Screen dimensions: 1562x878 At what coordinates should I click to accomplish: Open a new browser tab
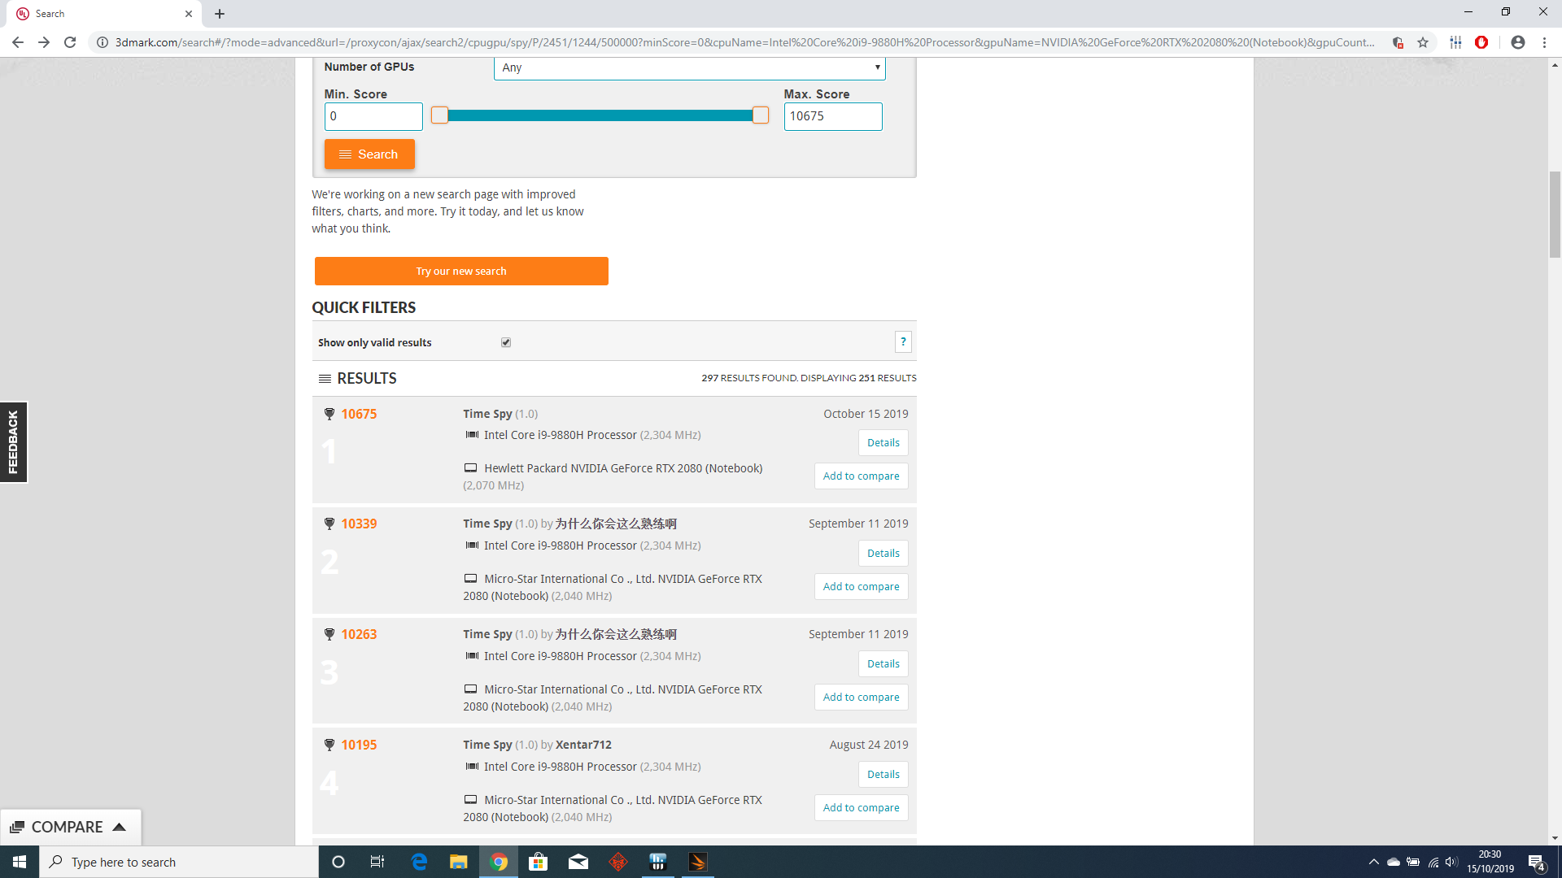coord(220,14)
